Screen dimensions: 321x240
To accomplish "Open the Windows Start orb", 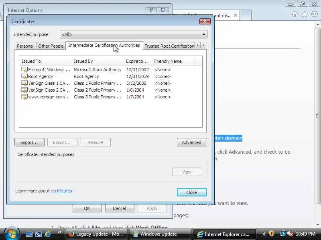I will pos(12,234).
